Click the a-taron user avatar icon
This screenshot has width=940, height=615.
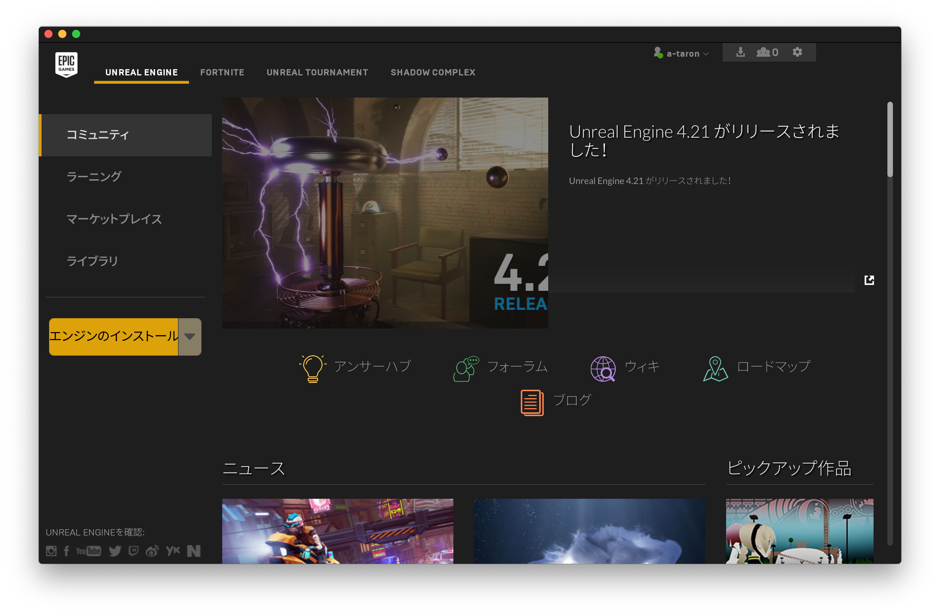pos(658,53)
